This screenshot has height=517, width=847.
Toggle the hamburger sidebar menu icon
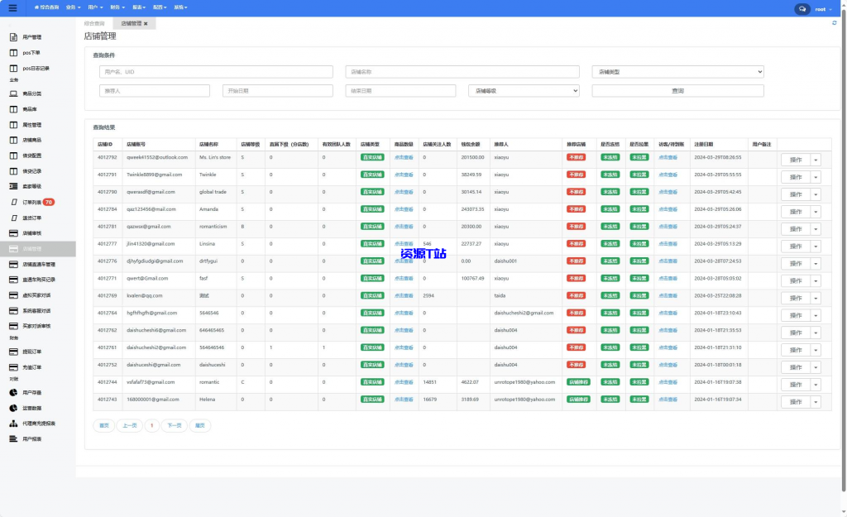tap(12, 7)
